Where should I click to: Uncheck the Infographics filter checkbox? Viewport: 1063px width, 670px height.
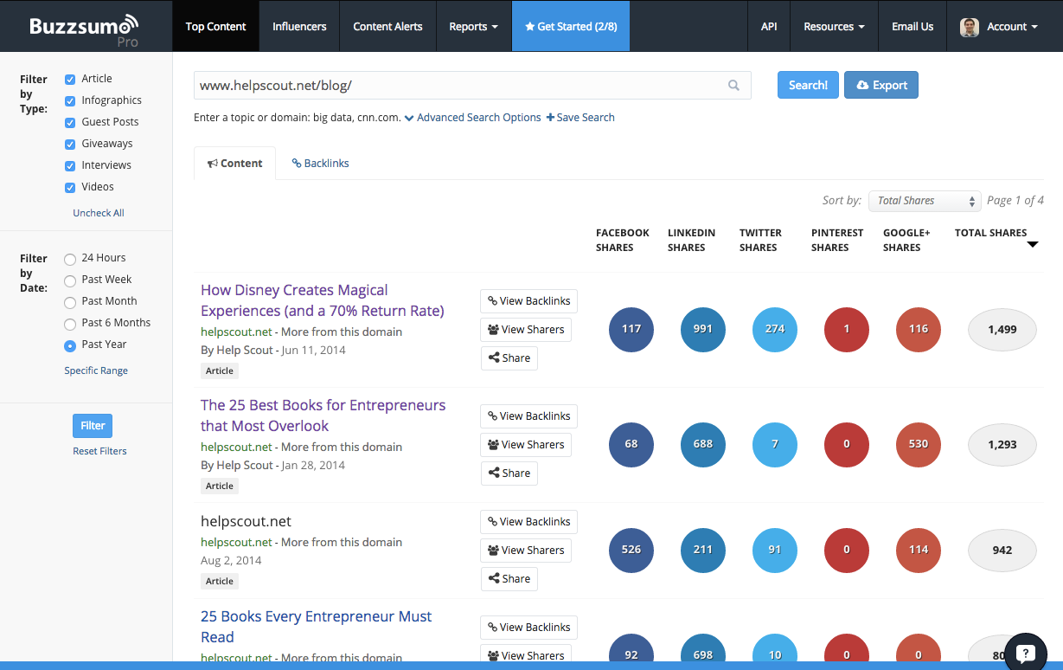pyautogui.click(x=70, y=101)
